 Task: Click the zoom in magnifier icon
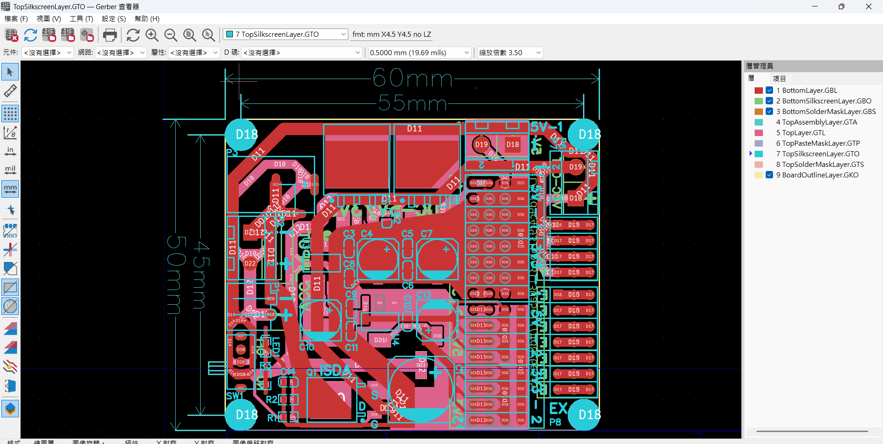pyautogui.click(x=152, y=35)
